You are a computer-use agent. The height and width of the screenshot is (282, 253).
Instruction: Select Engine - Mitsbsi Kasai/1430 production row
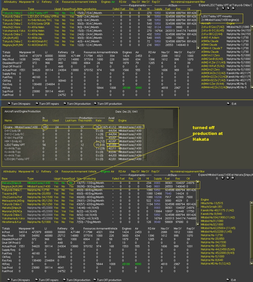click(x=74, y=127)
